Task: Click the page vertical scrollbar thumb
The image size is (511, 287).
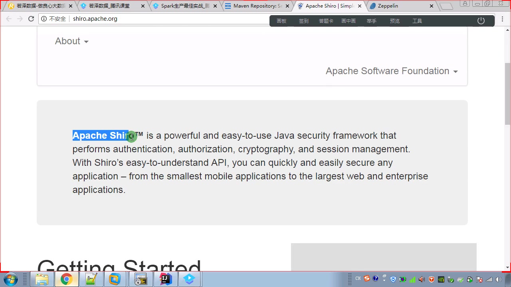Action: [507, 94]
